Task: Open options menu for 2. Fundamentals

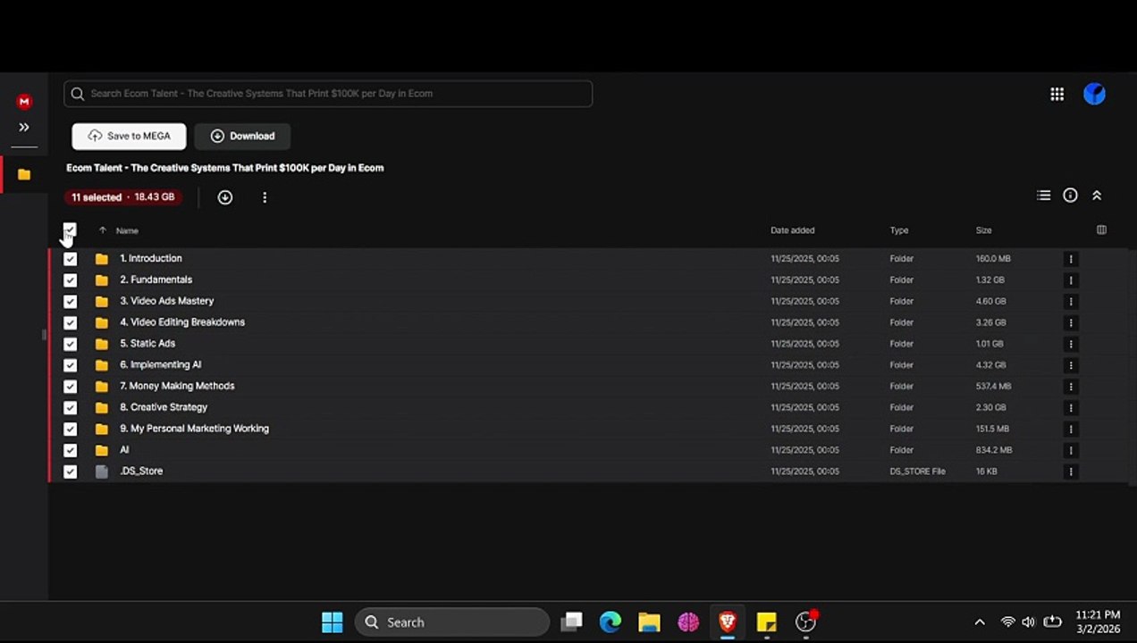Action: [x=1071, y=280]
